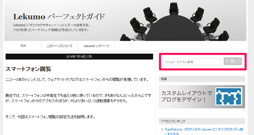The height and width of the screenshot is (135, 254).
Task: Open the スマートフォン閲覧 article heading
Action: point(28,69)
